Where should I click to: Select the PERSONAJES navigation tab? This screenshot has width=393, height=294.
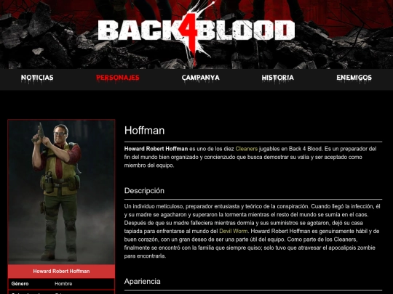click(118, 78)
